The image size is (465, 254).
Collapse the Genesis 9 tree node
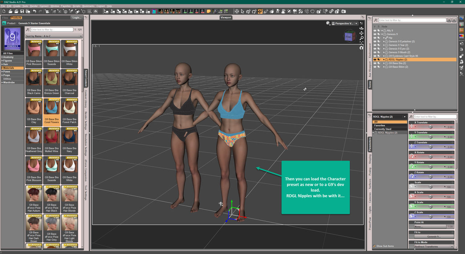pos(382,34)
